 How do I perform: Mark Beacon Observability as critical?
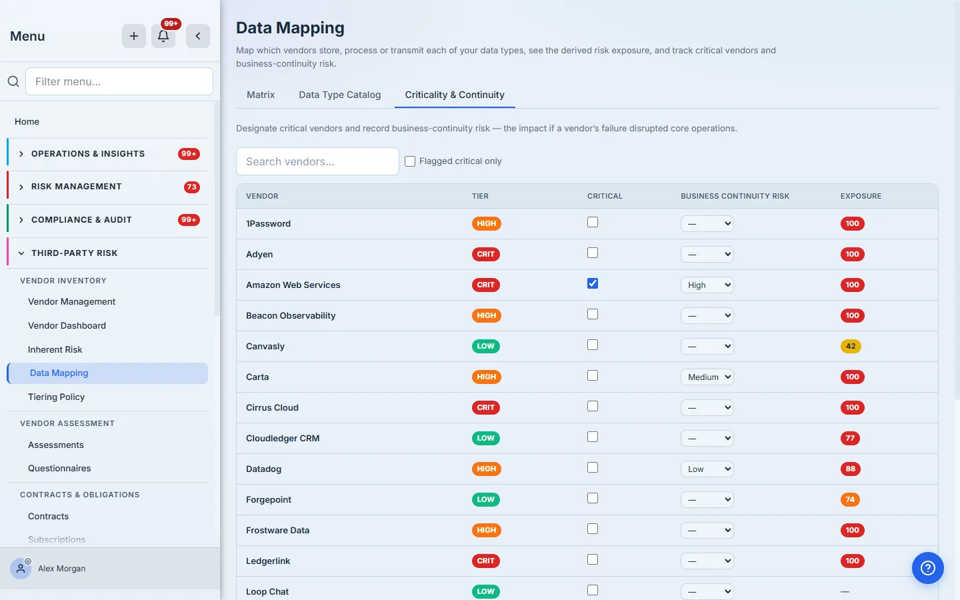coord(593,315)
